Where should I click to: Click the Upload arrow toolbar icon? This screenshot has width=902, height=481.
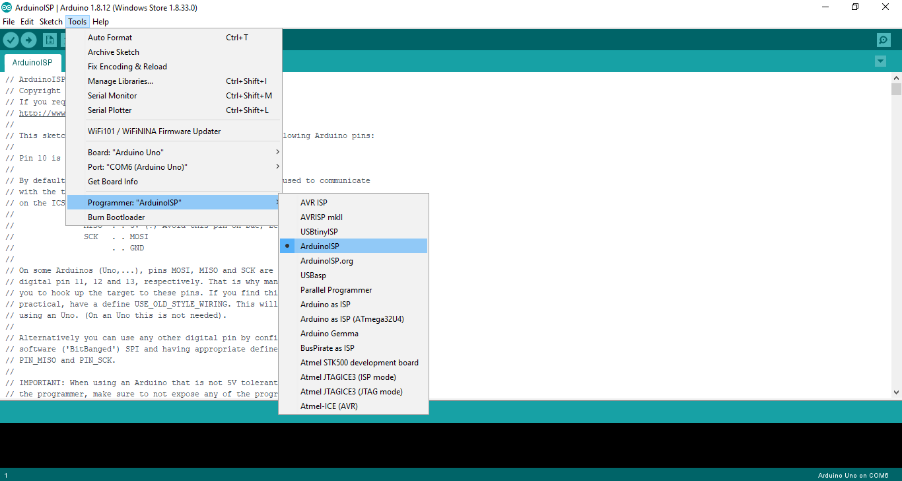[28, 40]
